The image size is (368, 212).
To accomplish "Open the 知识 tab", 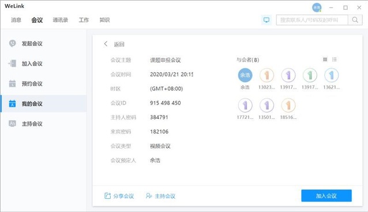I will (x=104, y=20).
